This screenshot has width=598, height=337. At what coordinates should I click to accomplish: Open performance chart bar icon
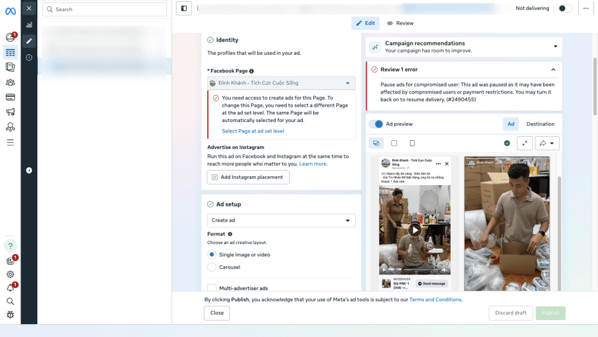click(29, 25)
